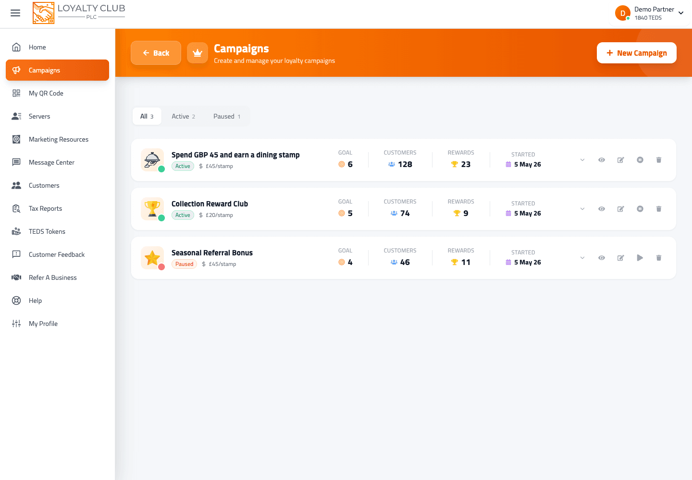Screen dimensions: 692x480
Task: Click the Seasonal Referral Bonus started date
Action: (x=527, y=262)
